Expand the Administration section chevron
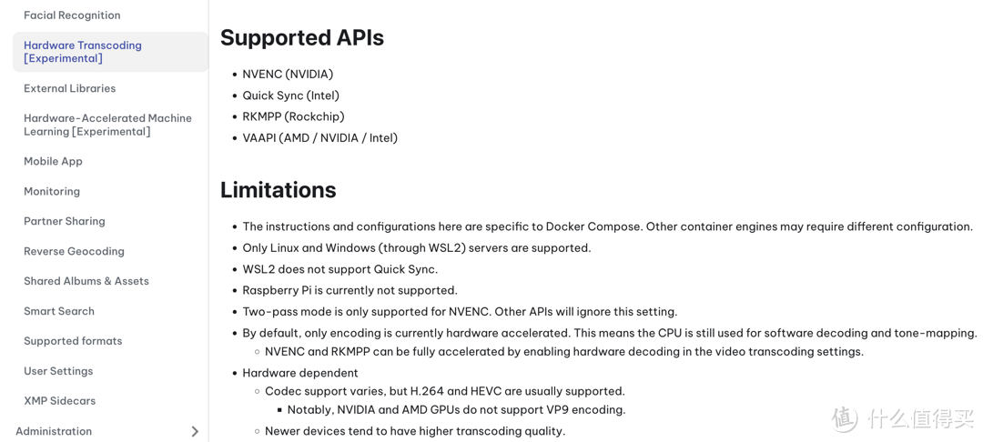Image resolution: width=983 pixels, height=442 pixels. pos(195,431)
